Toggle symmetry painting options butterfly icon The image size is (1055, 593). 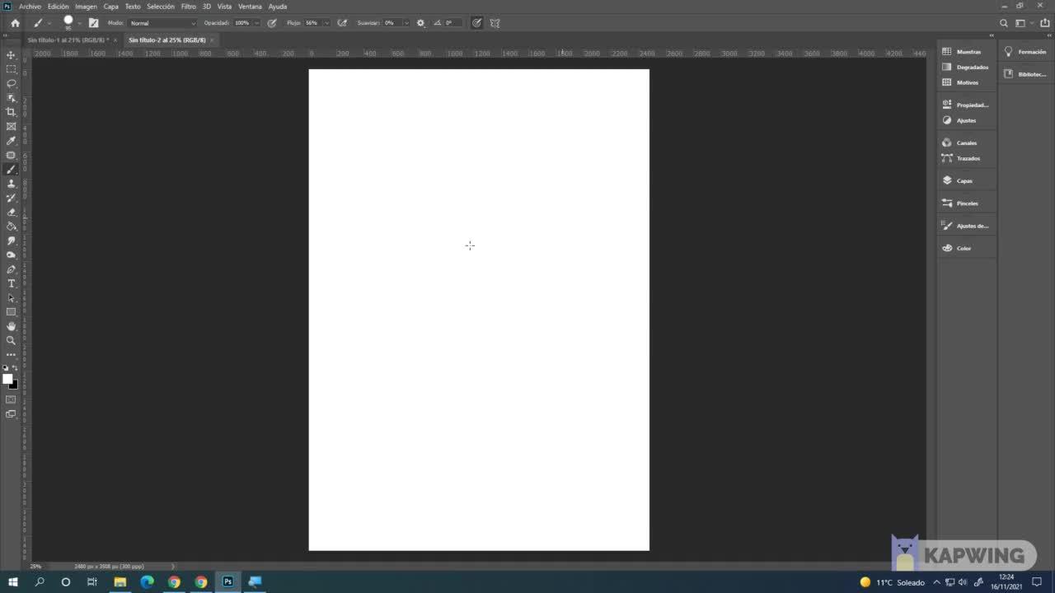click(x=495, y=23)
